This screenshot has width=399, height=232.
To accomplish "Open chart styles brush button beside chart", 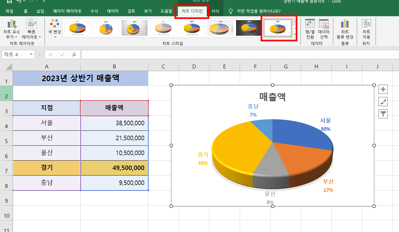I will (383, 102).
